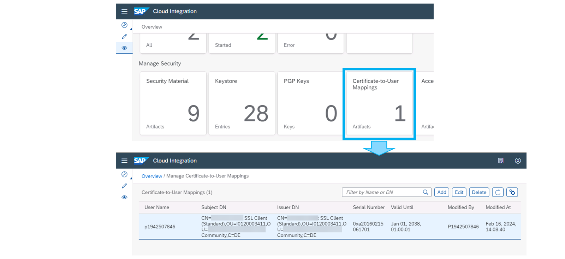Open Discover compass icon on Certificate-to-User Mappings screen
565x259 pixels.
coord(124,174)
